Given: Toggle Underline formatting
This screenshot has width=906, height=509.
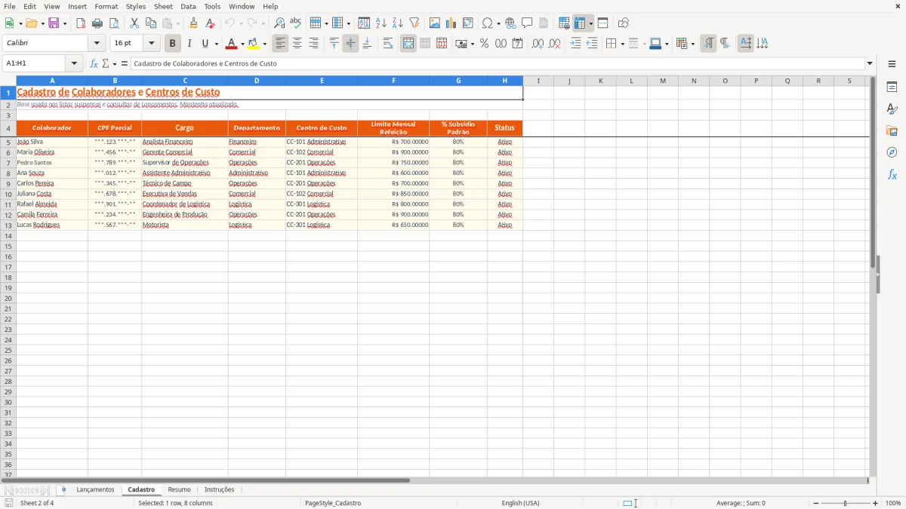Looking at the screenshot, I should pyautogui.click(x=205, y=44).
